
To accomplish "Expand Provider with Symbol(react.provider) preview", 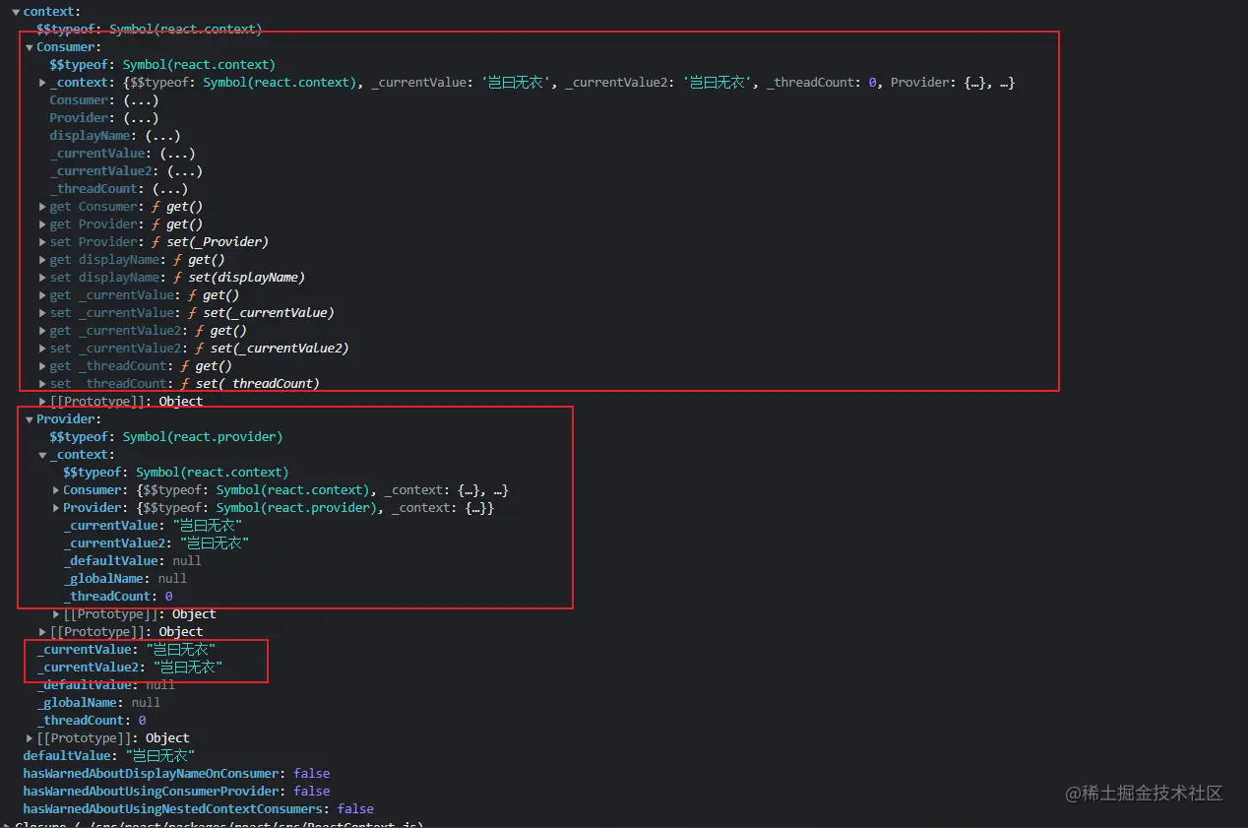I will pos(56,508).
